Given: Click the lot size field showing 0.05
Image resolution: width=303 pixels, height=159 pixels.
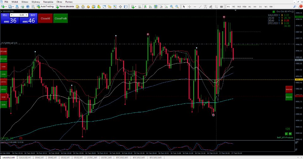Looking at the screenshot, I should pyautogui.click(x=19, y=15).
